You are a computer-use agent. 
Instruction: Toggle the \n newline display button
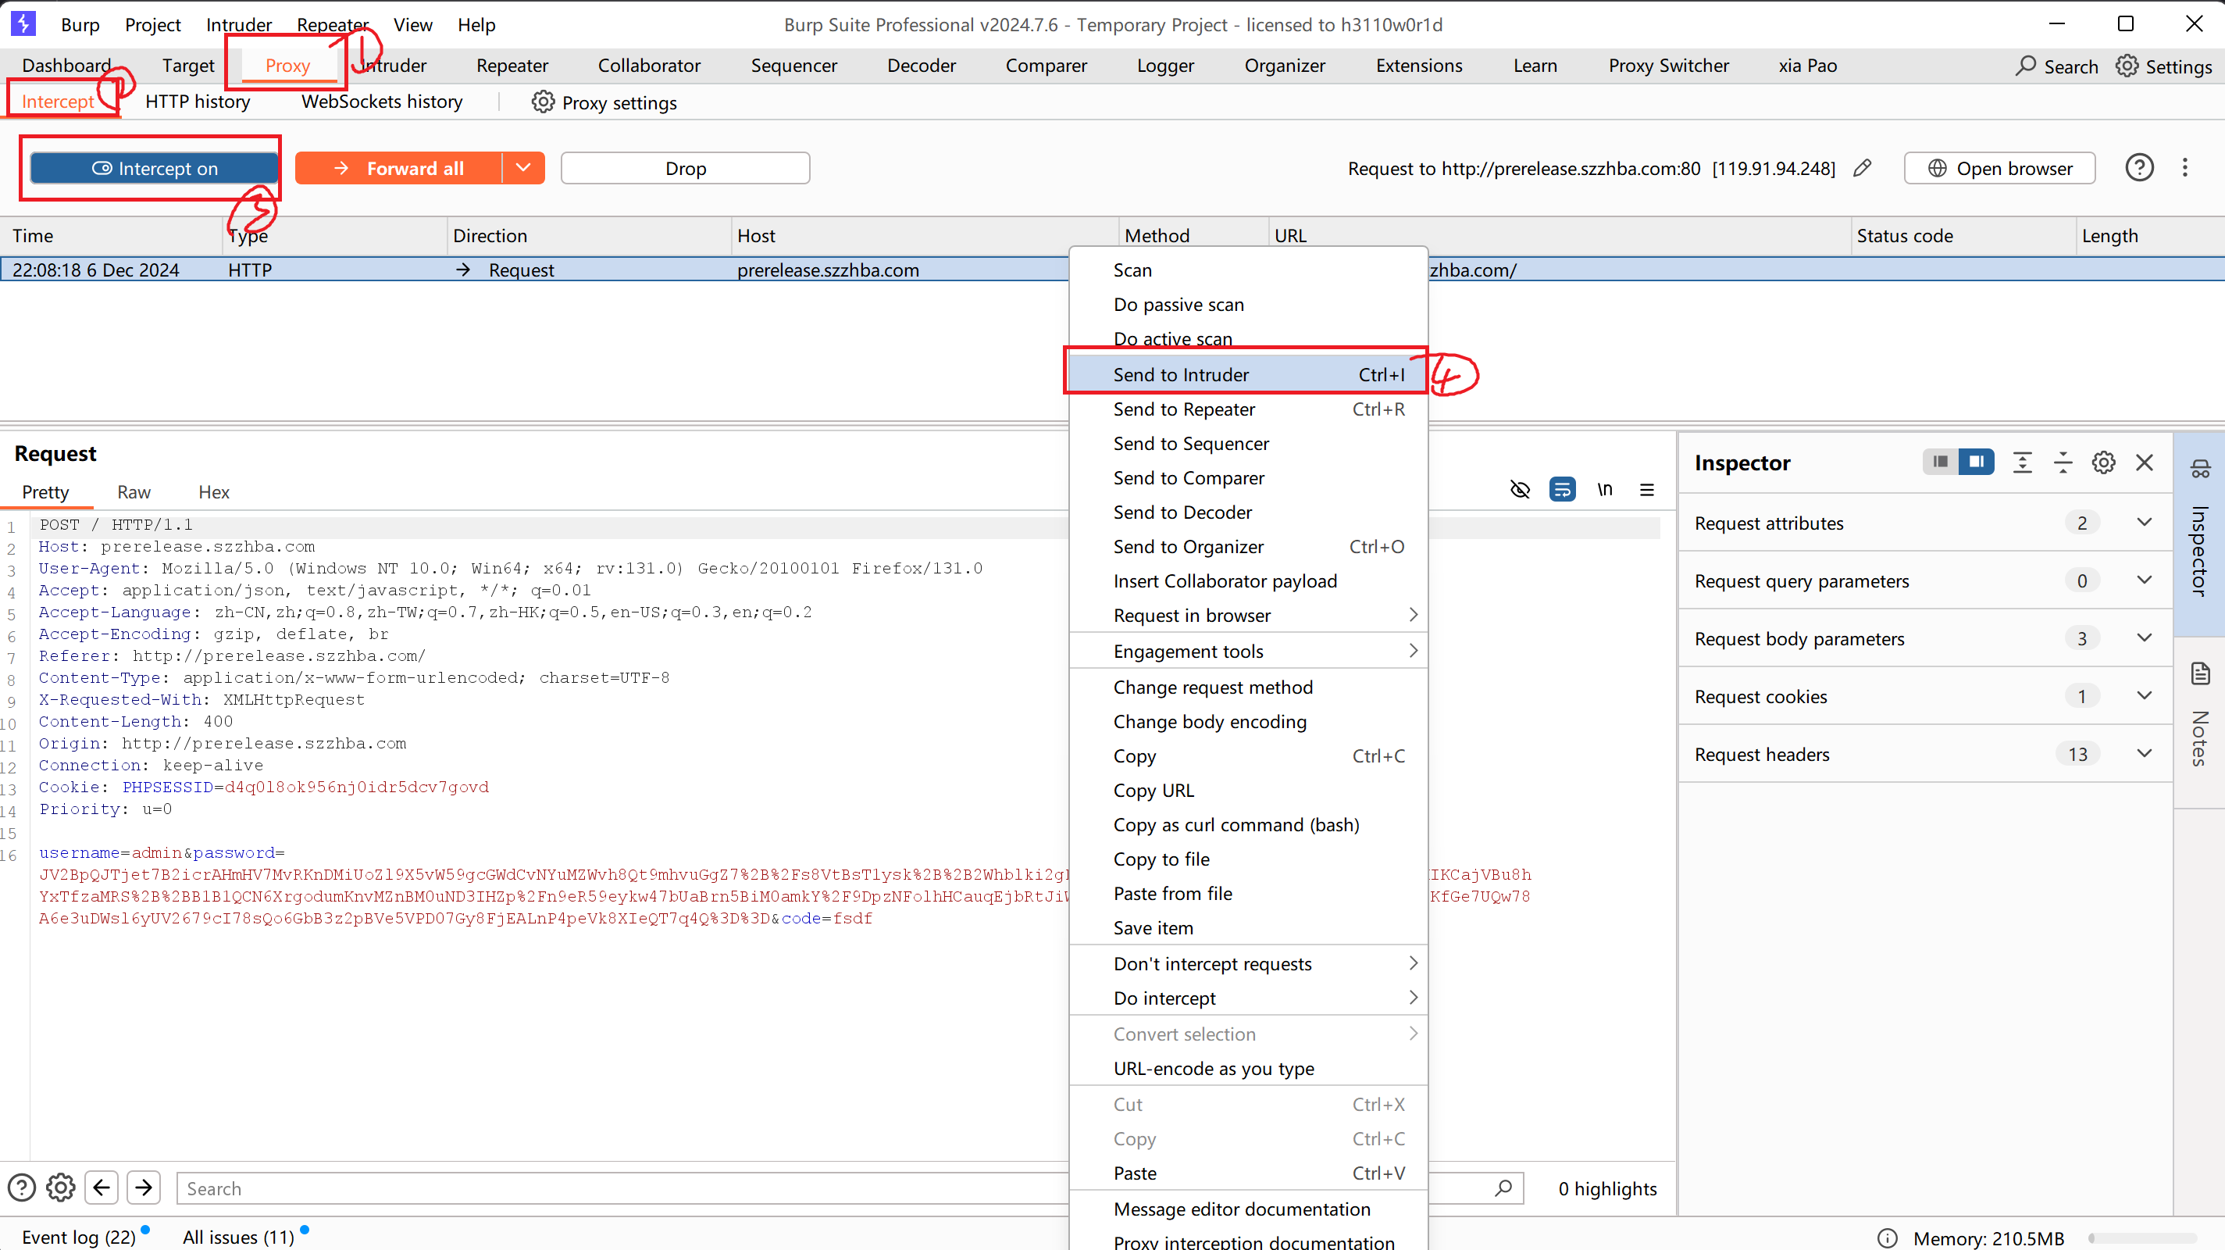coord(1604,490)
